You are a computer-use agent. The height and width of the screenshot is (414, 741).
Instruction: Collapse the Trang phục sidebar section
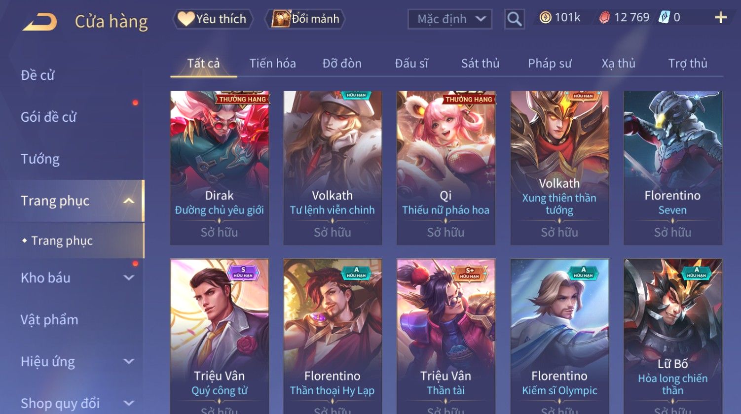pos(129,201)
